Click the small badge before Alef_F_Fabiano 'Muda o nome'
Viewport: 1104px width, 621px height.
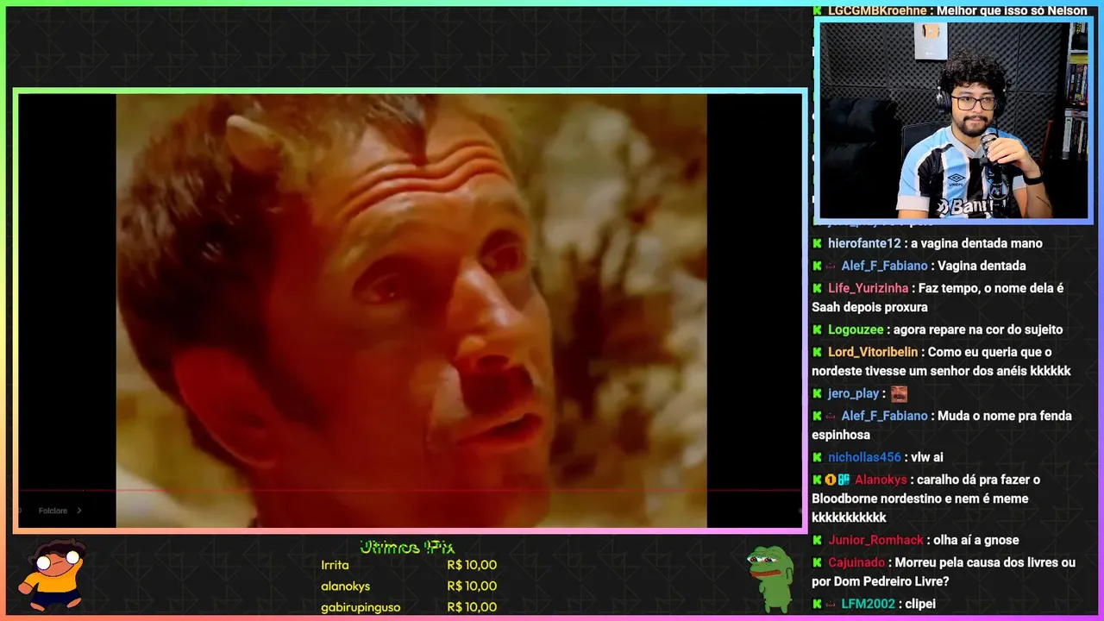point(831,417)
